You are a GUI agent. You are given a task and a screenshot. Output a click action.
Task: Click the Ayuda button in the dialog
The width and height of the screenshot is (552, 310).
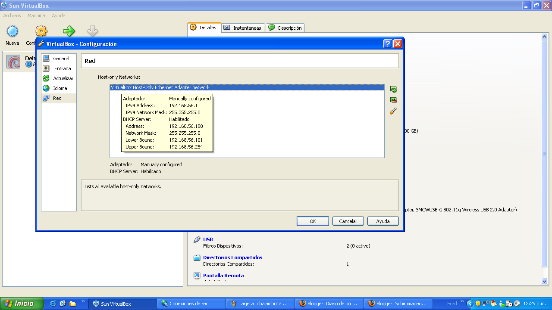383,221
